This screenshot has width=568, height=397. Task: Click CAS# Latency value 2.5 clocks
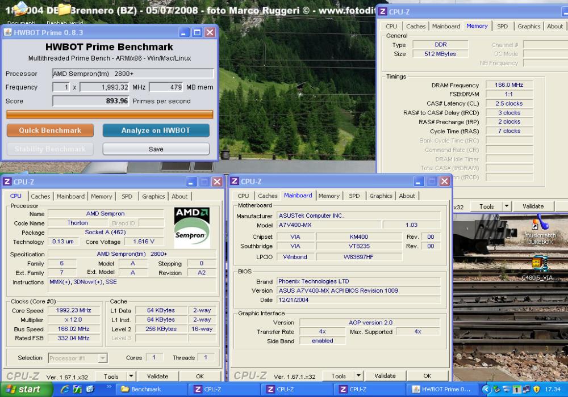509,103
